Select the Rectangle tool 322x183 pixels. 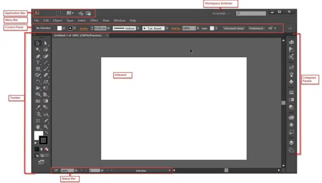pos(38,69)
